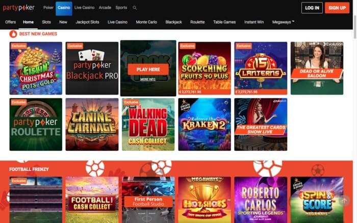357x223 pixels.
Task: Open The Walking Dead Cash Collect game
Action: [x=148, y=124]
